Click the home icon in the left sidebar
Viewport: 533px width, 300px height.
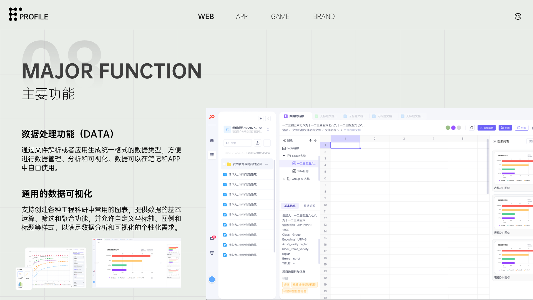point(212,140)
